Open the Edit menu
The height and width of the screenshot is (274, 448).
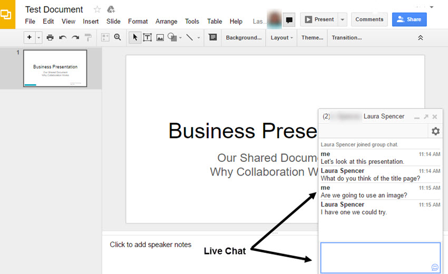[48, 22]
